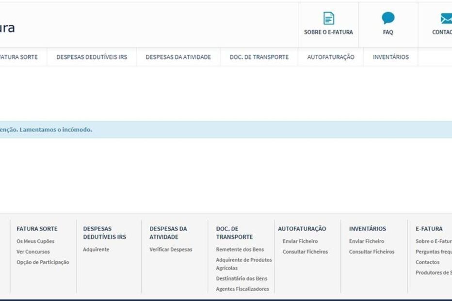Open the FATURA SORTE menu tab
Viewport: 452px width, 301px height.
[x=19, y=57]
